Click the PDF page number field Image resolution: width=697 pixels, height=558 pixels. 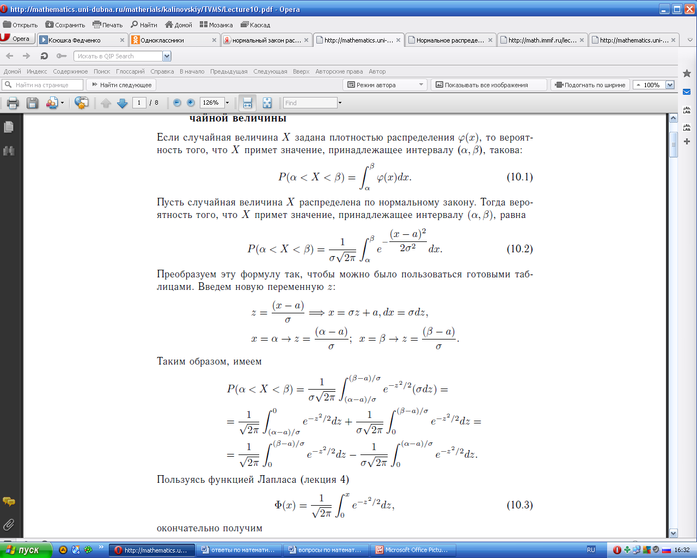(139, 102)
